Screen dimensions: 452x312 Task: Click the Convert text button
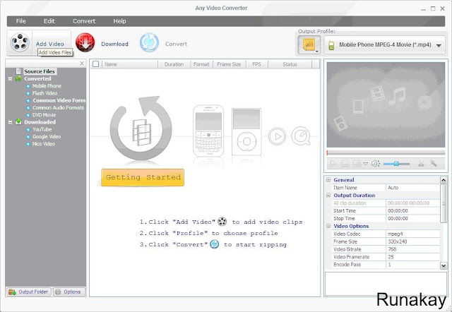pos(176,44)
